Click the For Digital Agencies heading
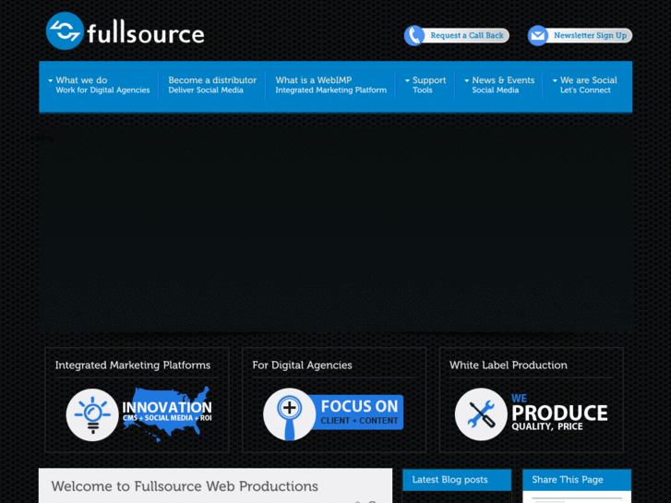The height and width of the screenshot is (503, 671). [x=302, y=365]
